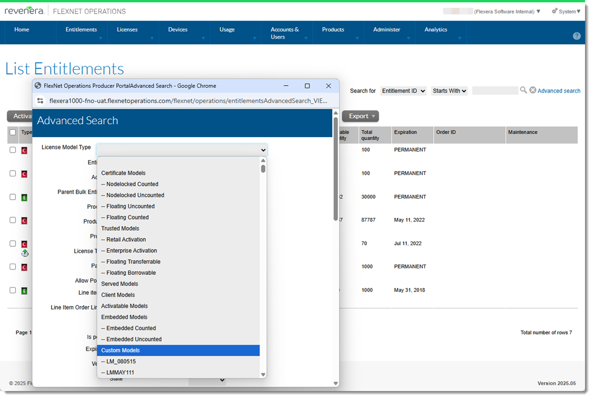Select Floating Counted from the list
Image resolution: width=592 pixels, height=398 pixels.
click(128, 217)
